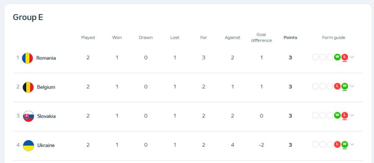Select Ukraine's red L form badge
This screenshot has width=374, height=163.
[337, 144]
